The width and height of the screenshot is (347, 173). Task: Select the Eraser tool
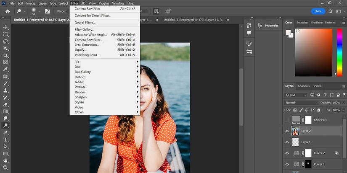coord(5,104)
